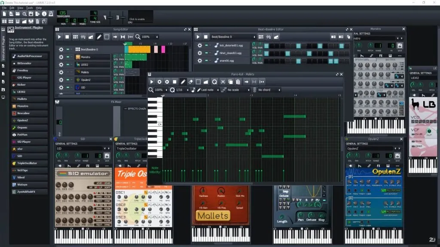Image resolution: width=440 pixels, height=247 pixels.
Task: Toggle first step of snare06.ogg pattern
Action: tap(266, 61)
